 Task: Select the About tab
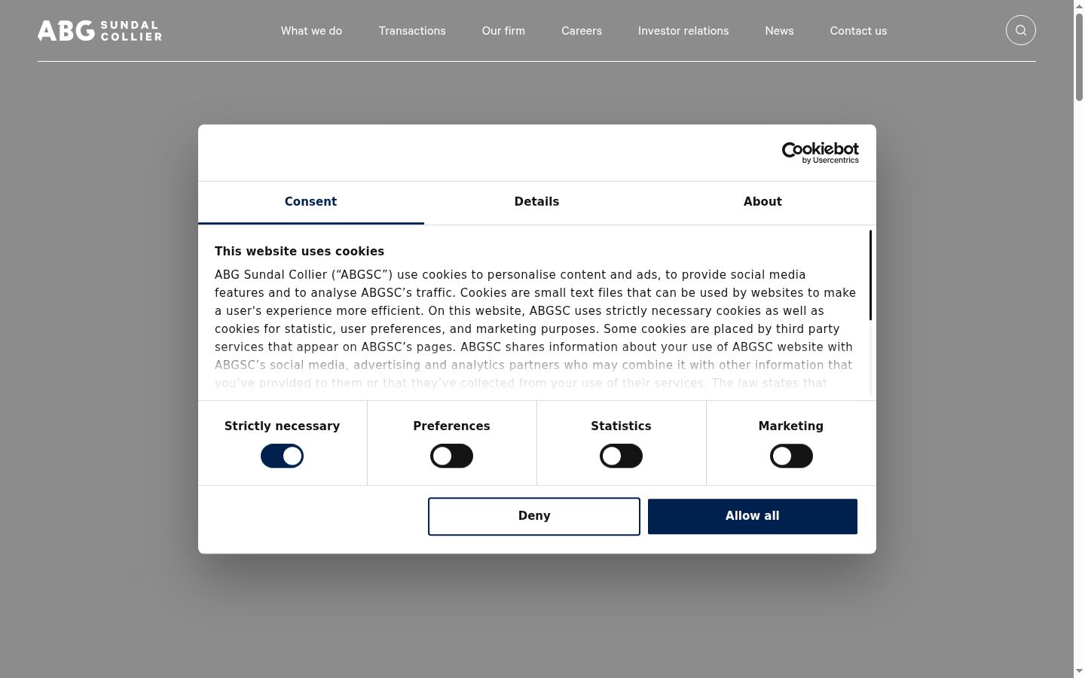click(763, 202)
